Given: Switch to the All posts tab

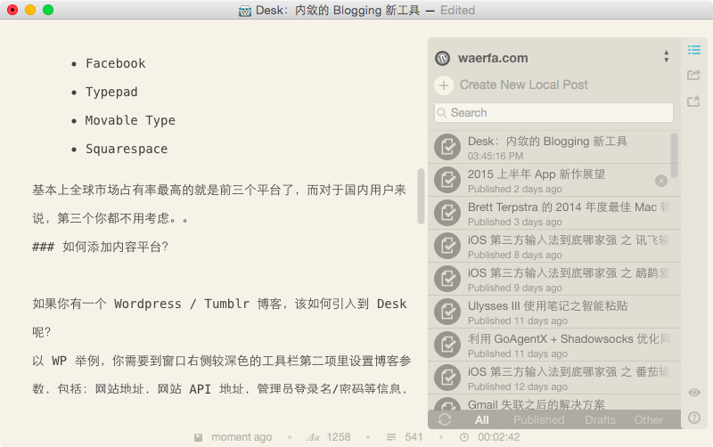Looking at the screenshot, I should tap(482, 420).
